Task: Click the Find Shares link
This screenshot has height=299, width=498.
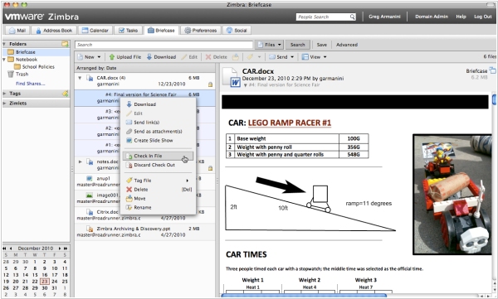Action: [x=31, y=84]
